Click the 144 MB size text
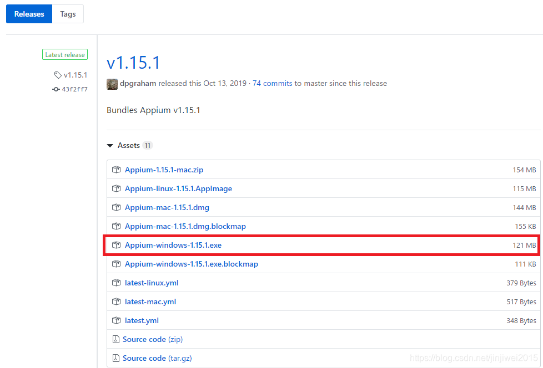This screenshot has width=543, height=368. click(524, 208)
